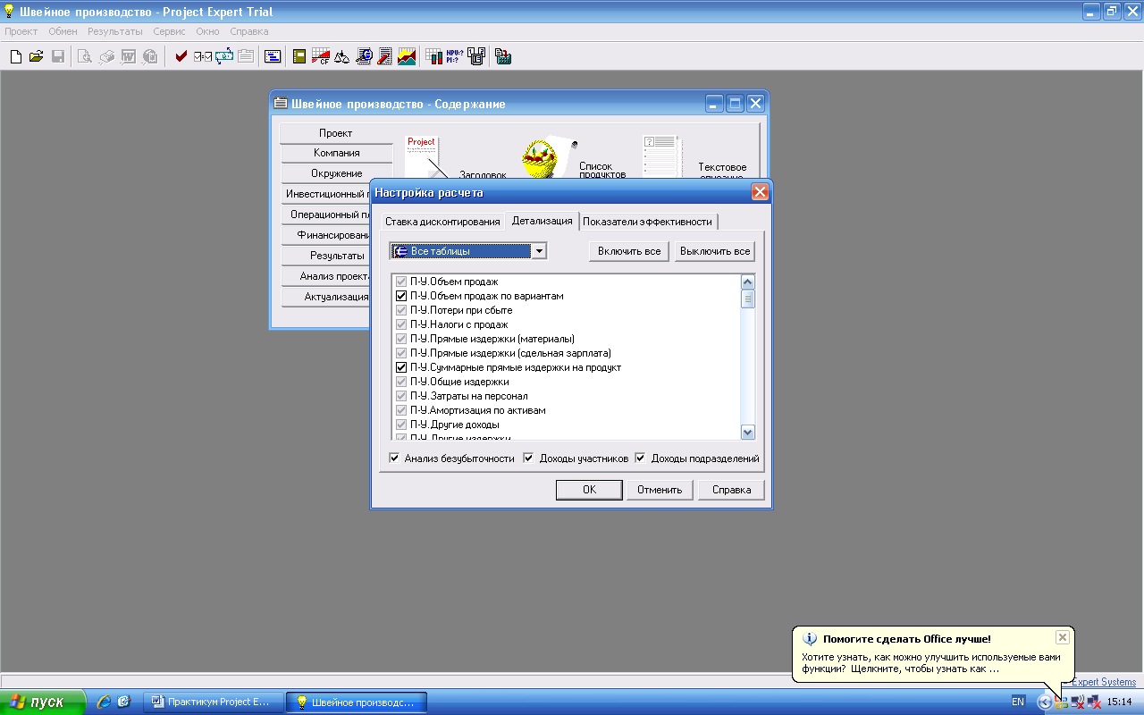Click the Office tray icon in the taskbar
1144x715 pixels.
[1062, 702]
